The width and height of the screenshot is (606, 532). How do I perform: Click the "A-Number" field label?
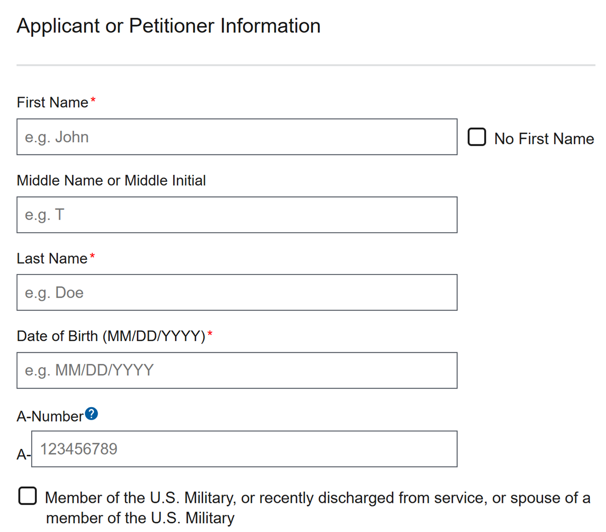click(50, 416)
